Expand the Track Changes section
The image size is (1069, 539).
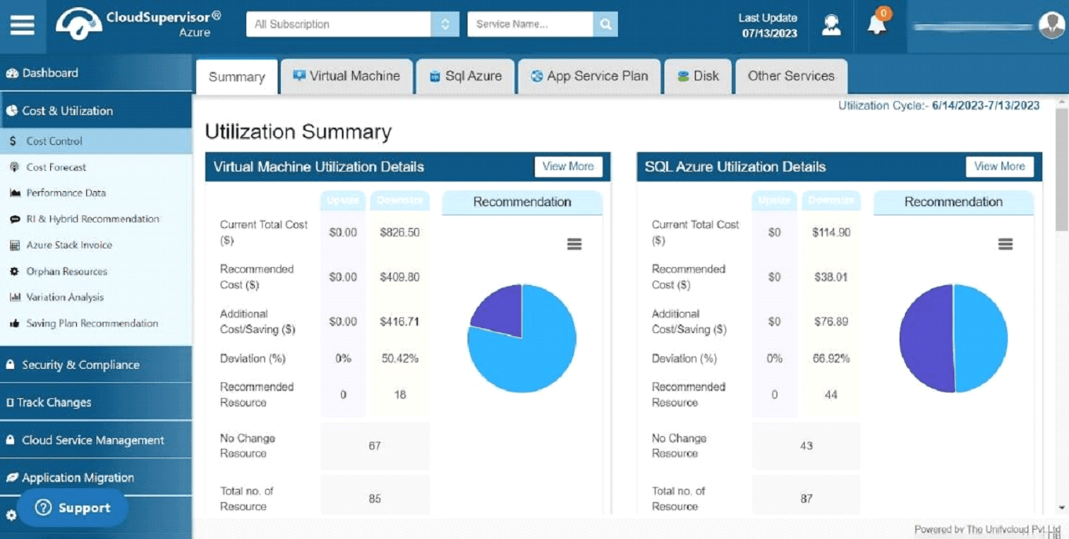96,403
